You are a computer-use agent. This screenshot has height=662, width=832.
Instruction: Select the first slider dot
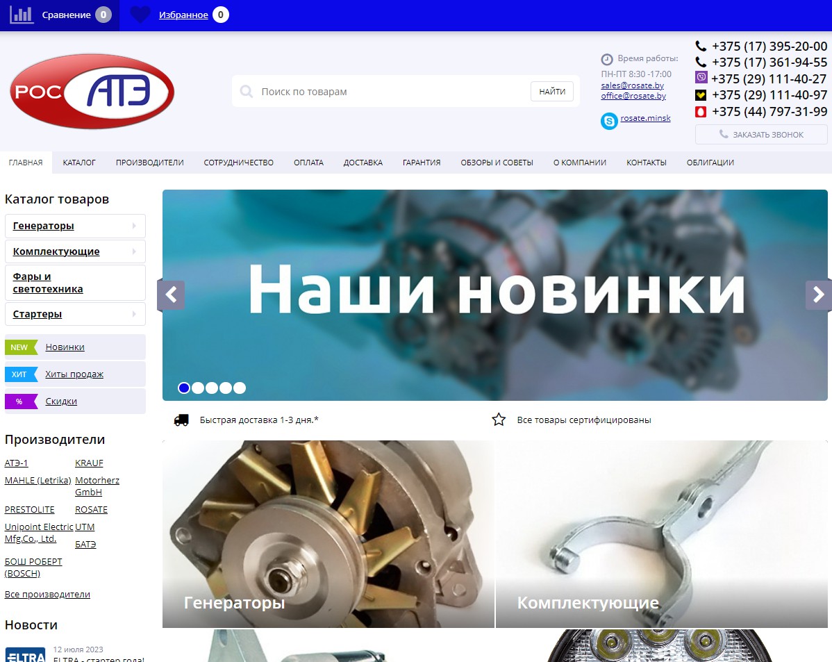[x=184, y=388]
